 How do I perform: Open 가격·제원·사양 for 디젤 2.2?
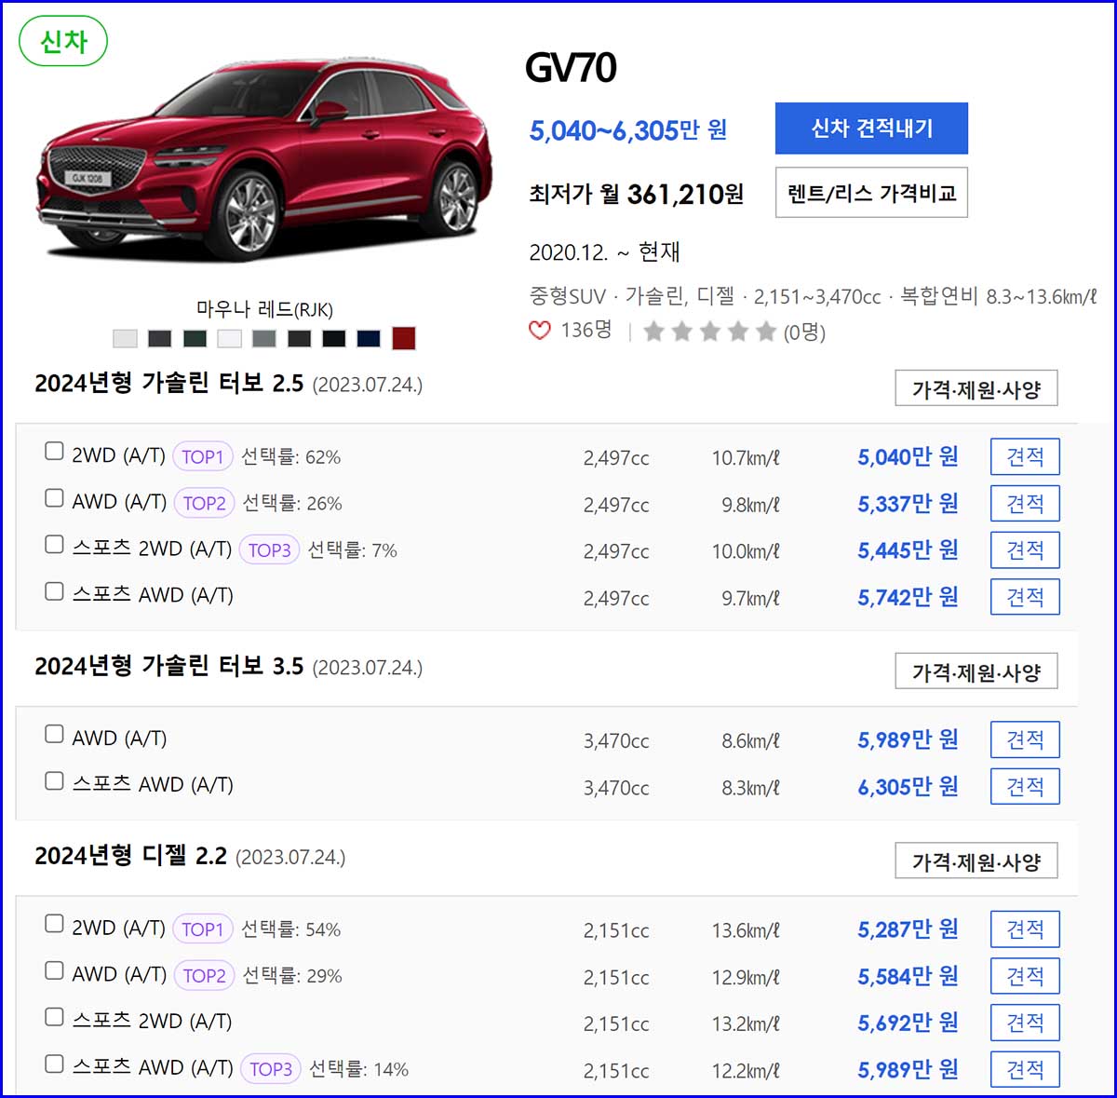coord(976,860)
